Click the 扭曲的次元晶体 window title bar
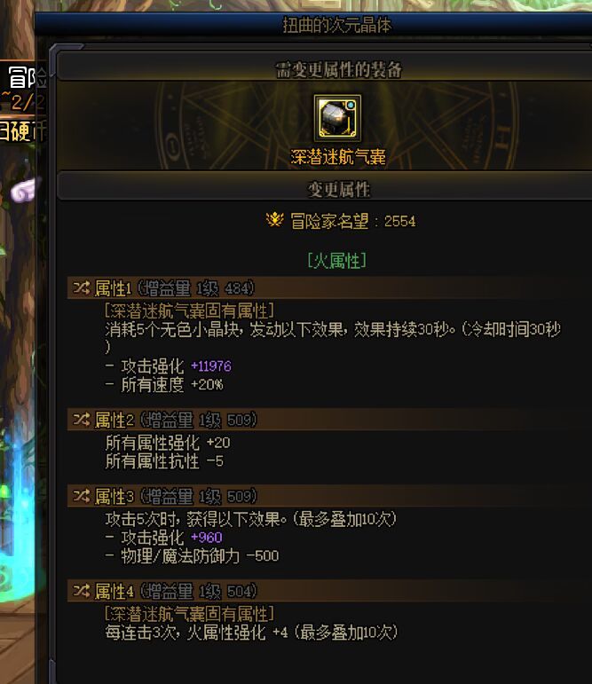 click(x=313, y=25)
